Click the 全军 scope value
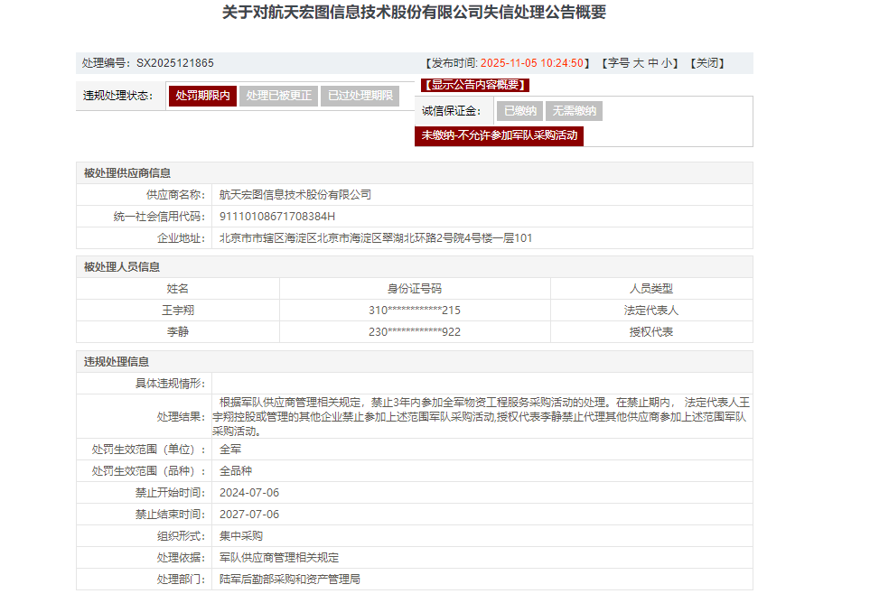 click(x=230, y=449)
